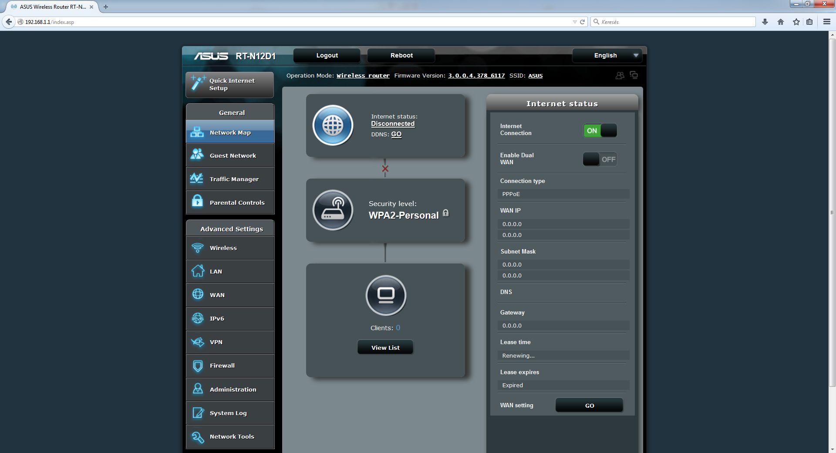This screenshot has height=453, width=836.
Task: Click the browser back arrow
Action: [8, 22]
